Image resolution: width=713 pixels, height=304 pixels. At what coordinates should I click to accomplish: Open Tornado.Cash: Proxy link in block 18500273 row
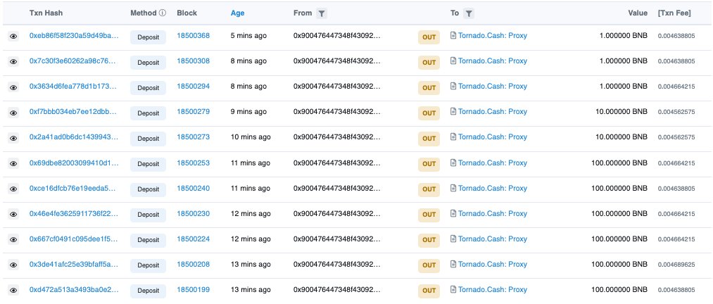point(493,137)
